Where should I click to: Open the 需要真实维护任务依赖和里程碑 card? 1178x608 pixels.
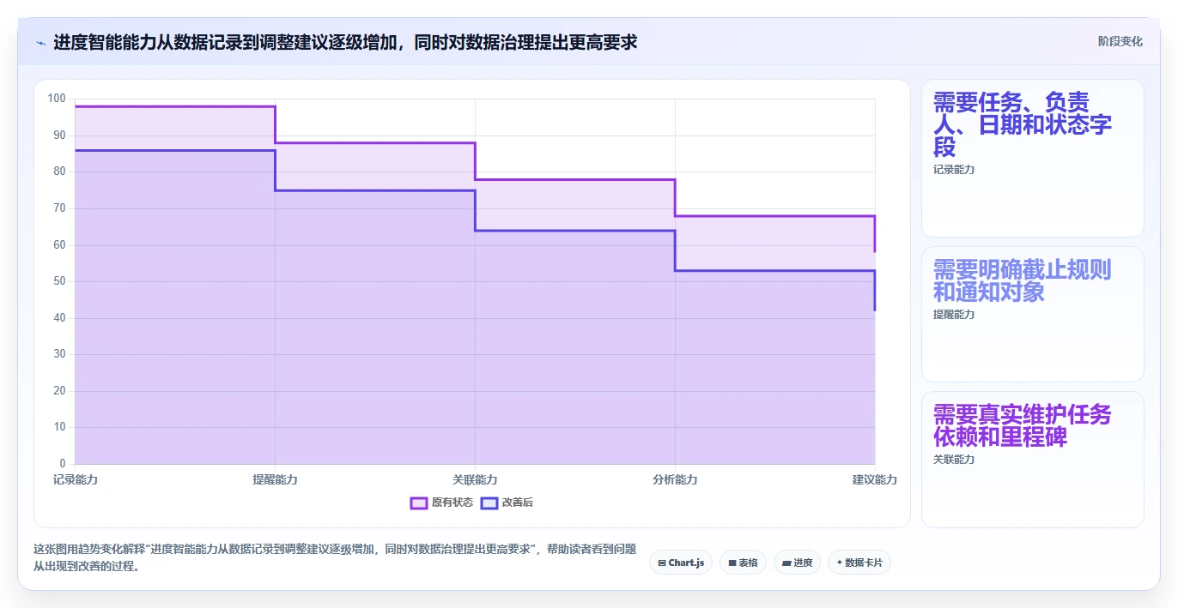tap(1033, 460)
